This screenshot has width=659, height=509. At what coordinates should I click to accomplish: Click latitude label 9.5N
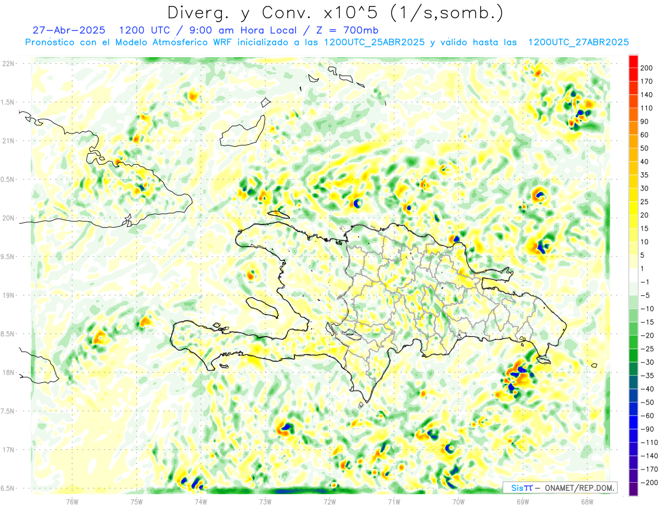(x=8, y=256)
